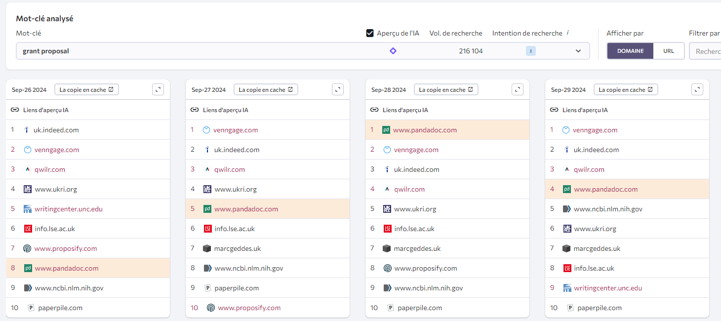Select the DOMAINE display tab
Screen dimensions: 721x321
(x=630, y=51)
